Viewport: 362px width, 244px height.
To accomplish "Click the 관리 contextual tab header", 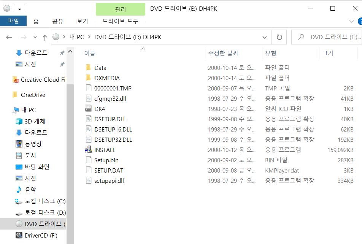I will click(120, 9).
